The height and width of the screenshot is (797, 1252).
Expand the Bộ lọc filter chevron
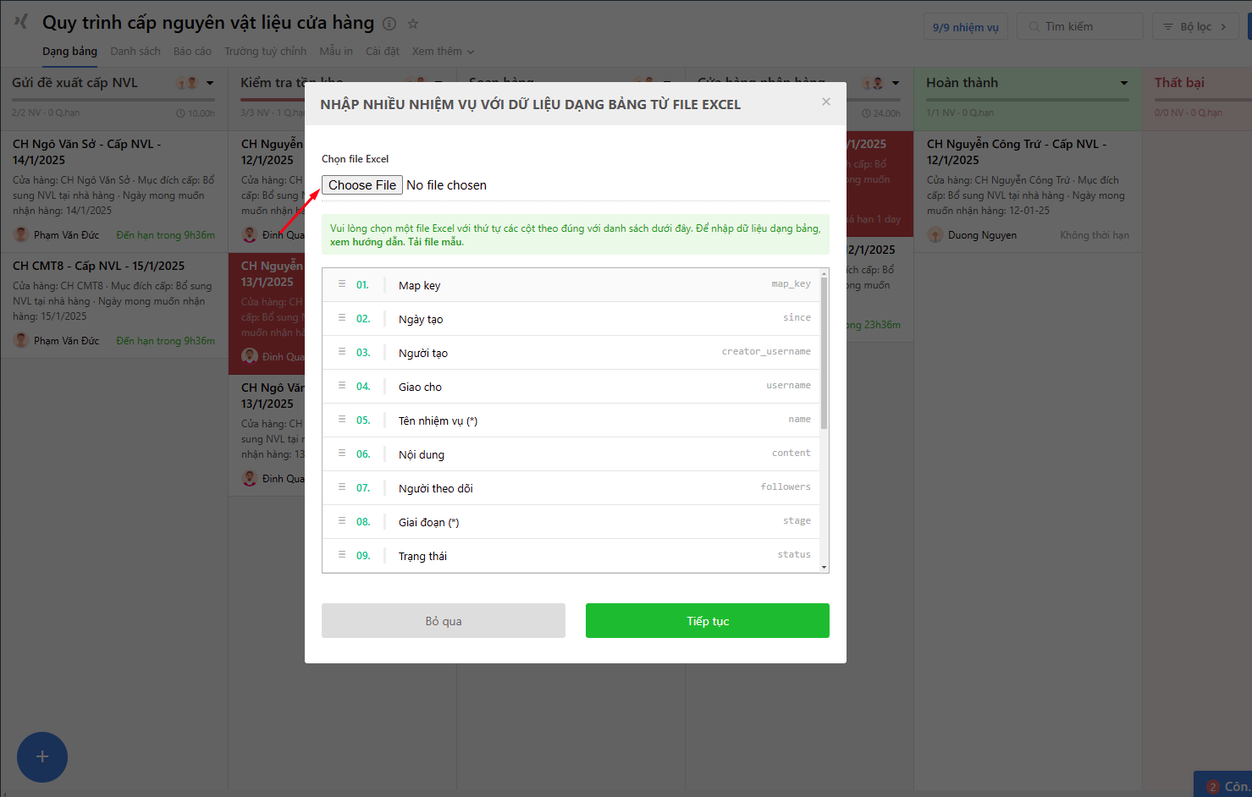(1223, 27)
